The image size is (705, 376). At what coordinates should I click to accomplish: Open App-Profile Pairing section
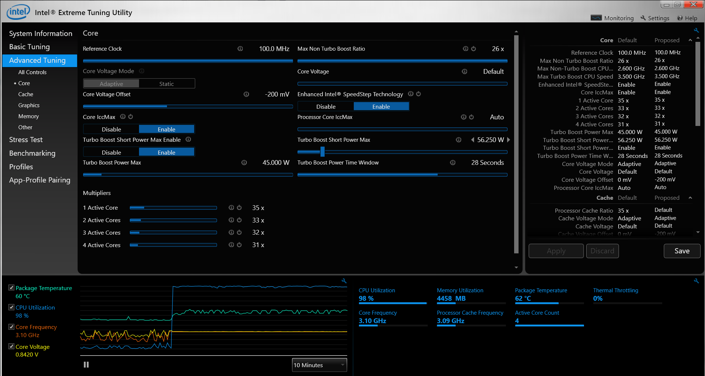(40, 180)
